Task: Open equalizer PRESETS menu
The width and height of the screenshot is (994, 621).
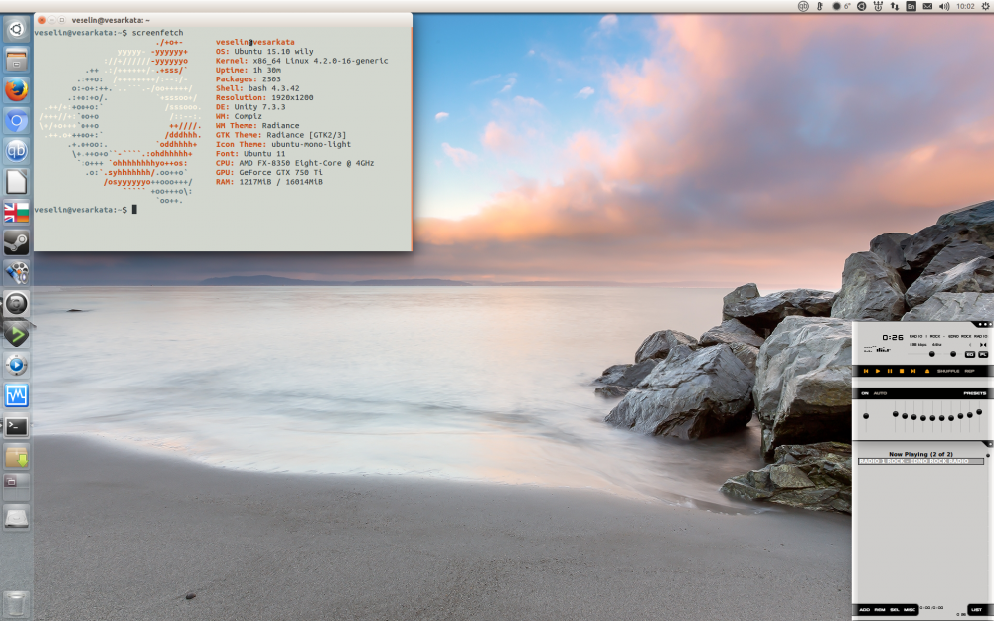Action: (x=975, y=393)
